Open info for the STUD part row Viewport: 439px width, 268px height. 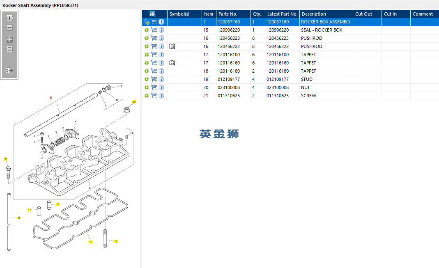[x=161, y=79]
